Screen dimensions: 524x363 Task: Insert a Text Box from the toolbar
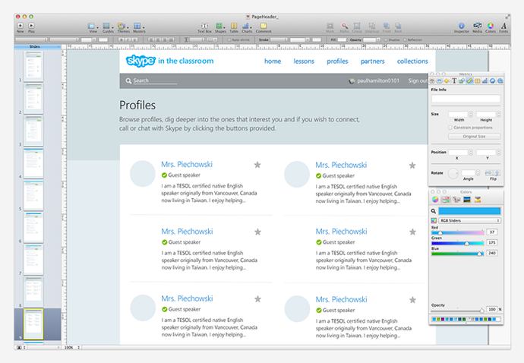(x=204, y=26)
